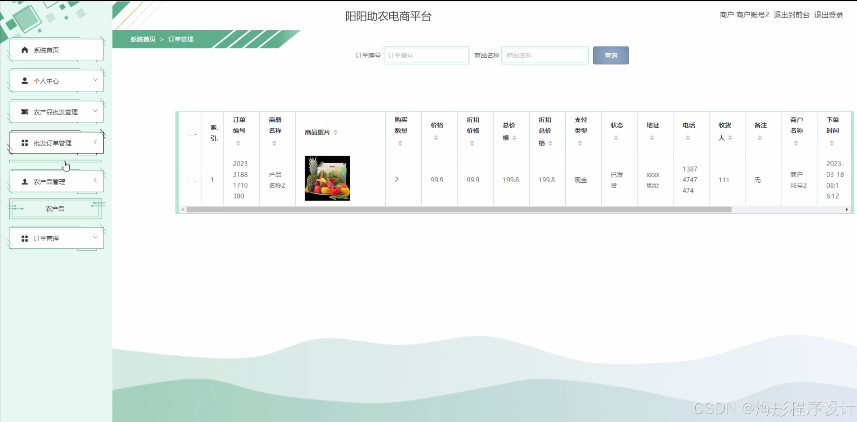The width and height of the screenshot is (857, 422).
Task: Click 退出到前台 in top bar
Action: coord(791,15)
